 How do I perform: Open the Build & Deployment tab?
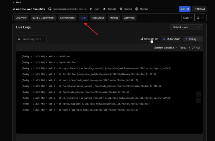(43, 18)
